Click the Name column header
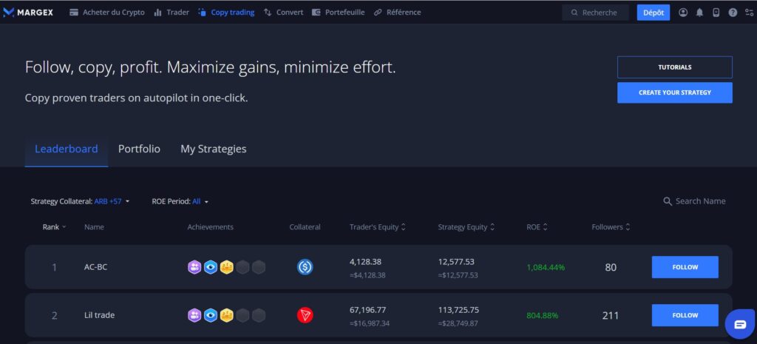Screen dimensions: 757x344 coord(94,227)
